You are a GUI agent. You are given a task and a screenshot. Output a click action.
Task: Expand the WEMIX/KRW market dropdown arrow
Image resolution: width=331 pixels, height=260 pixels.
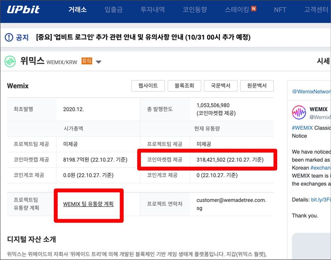click(x=98, y=62)
